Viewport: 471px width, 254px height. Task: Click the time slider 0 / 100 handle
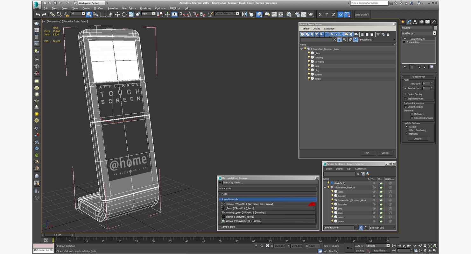[x=58, y=235]
